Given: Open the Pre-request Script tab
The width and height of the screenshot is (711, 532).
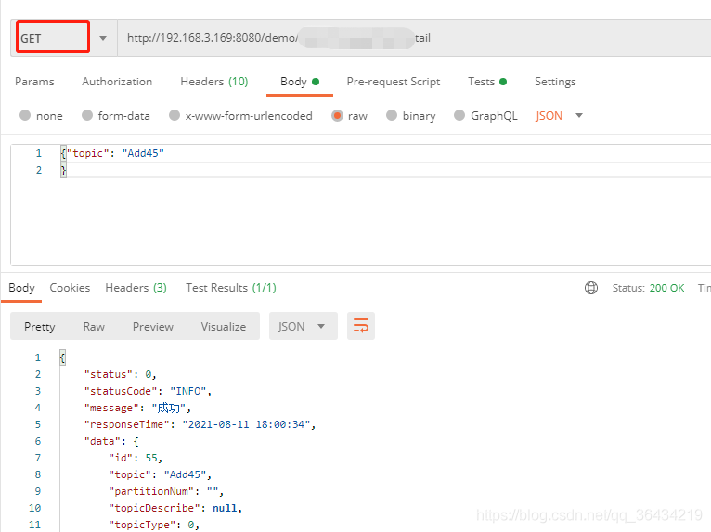Looking at the screenshot, I should click(x=394, y=82).
